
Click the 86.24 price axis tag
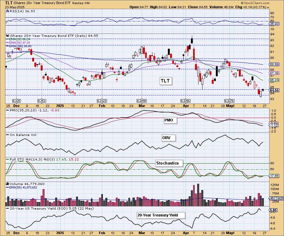tap(274, 80)
